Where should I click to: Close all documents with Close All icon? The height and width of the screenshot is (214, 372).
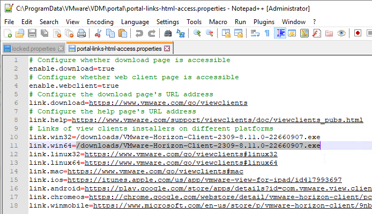click(x=69, y=33)
